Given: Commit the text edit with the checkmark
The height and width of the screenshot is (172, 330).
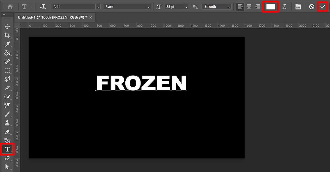Looking at the screenshot, I should click(323, 6).
